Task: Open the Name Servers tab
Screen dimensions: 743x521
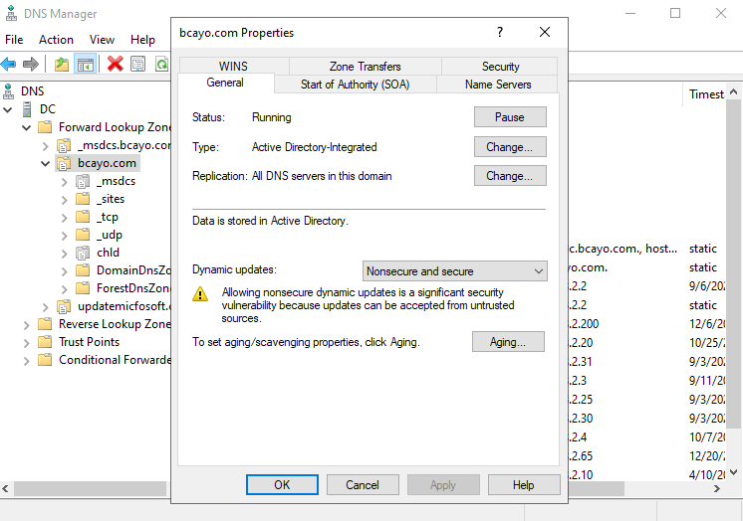Action: click(x=498, y=85)
